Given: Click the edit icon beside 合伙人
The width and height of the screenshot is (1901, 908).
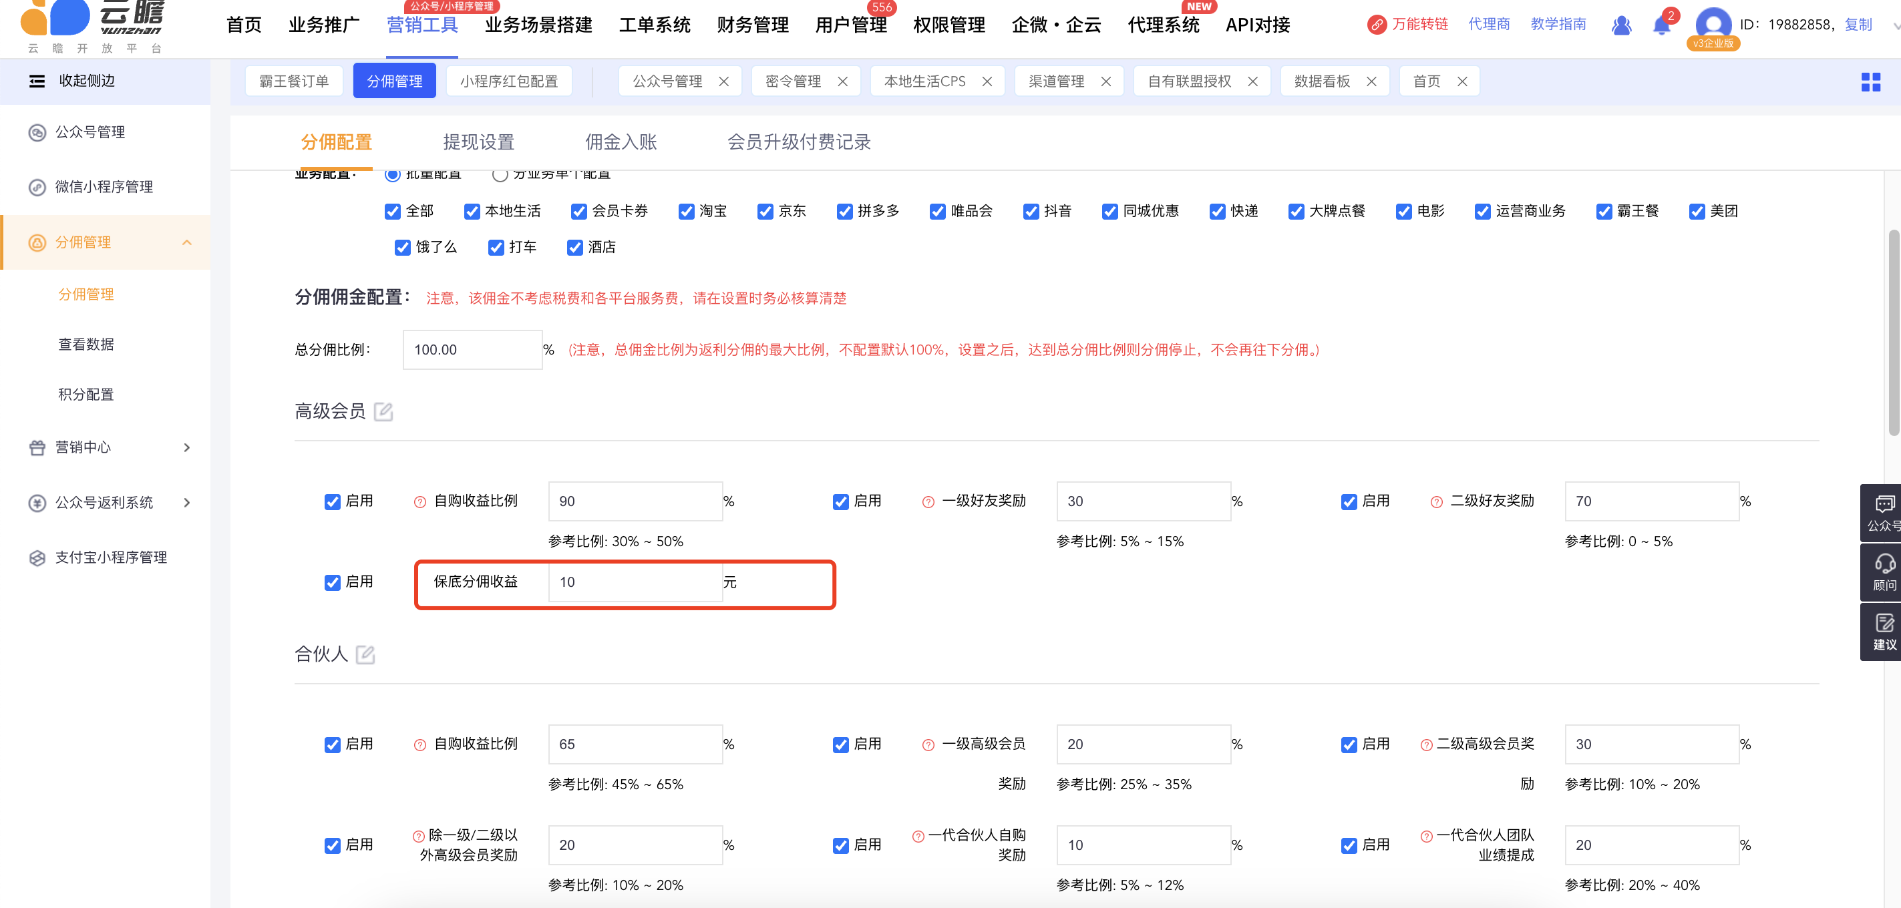Looking at the screenshot, I should (365, 654).
